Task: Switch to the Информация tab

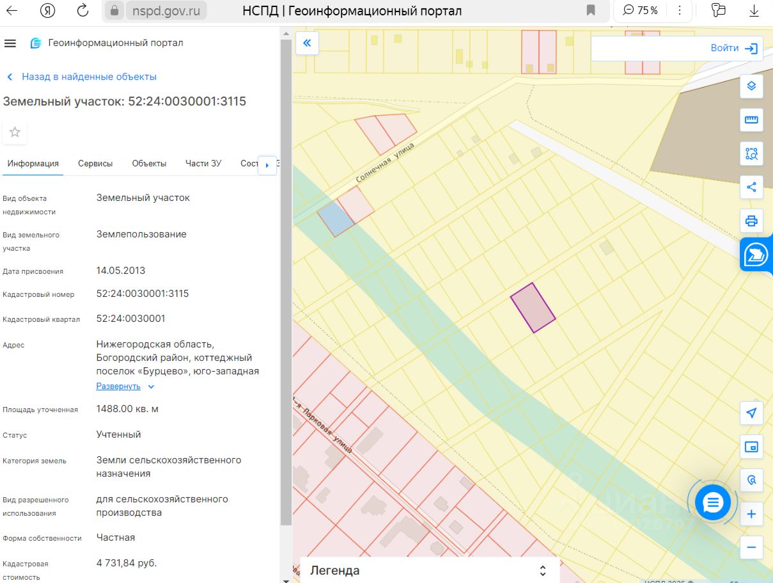Action: pos(33,163)
